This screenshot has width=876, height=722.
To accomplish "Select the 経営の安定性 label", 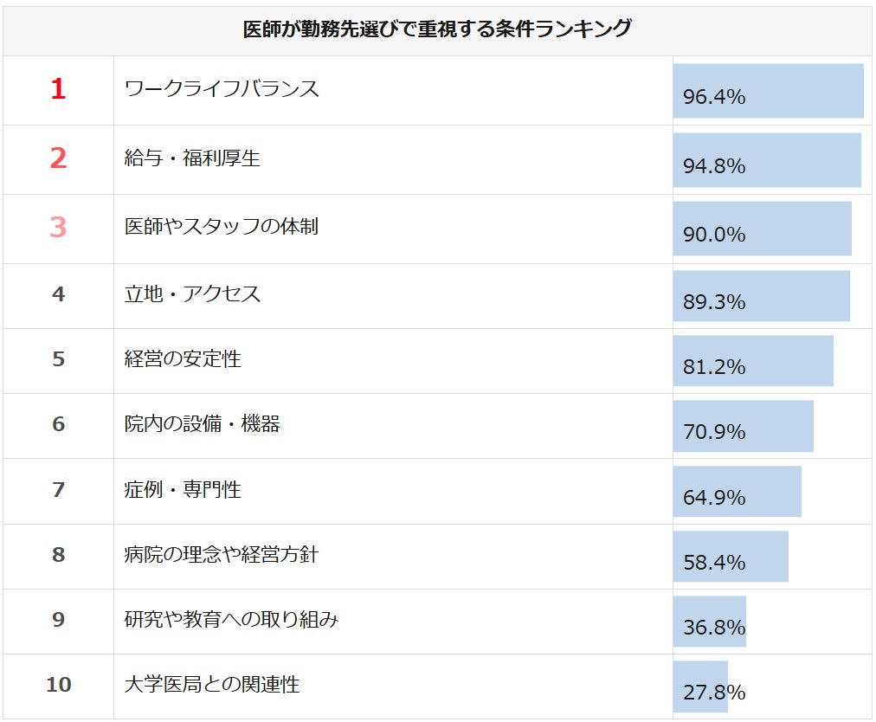I will (183, 358).
